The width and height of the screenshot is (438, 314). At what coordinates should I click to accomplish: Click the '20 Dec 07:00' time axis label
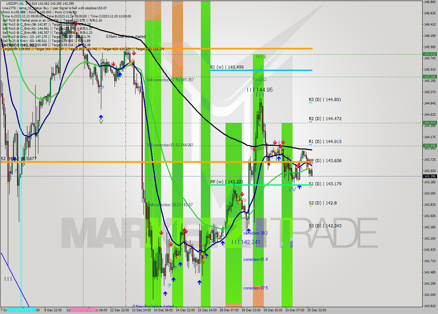coord(295,310)
